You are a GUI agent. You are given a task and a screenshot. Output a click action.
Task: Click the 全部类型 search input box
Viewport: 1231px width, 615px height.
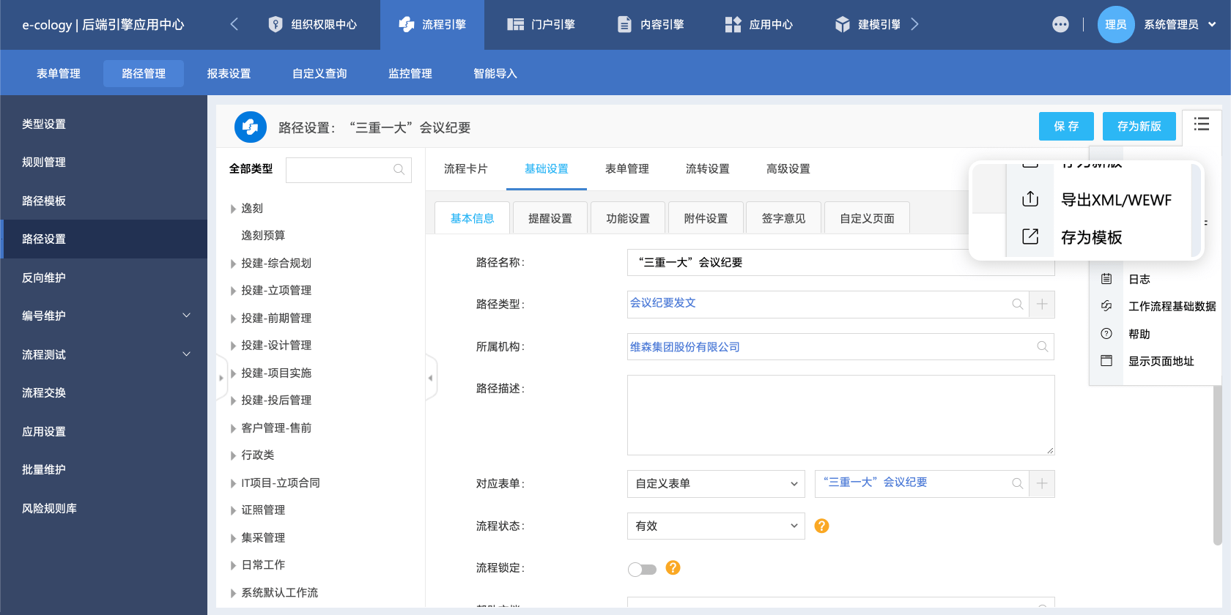(349, 169)
